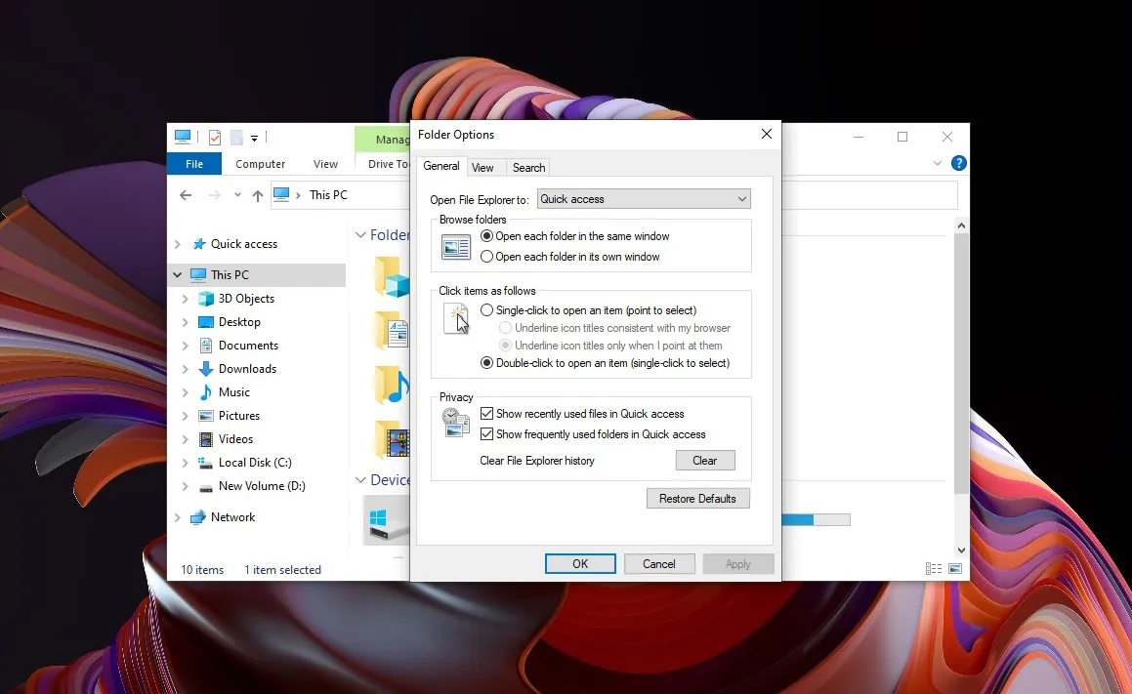Screen dimensions: 1132x694
Task: Open the 'Open File Explorer to' dropdown
Action: (644, 199)
